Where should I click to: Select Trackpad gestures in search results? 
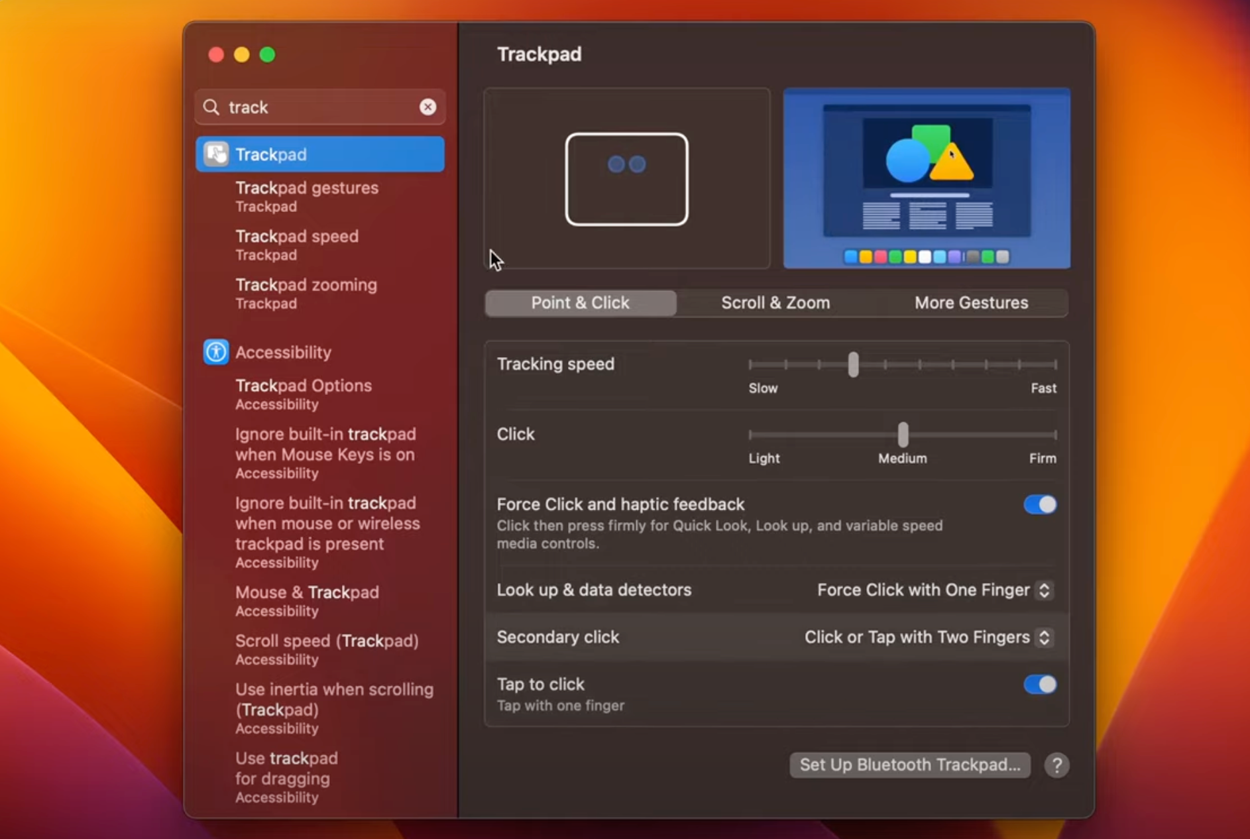306,196
